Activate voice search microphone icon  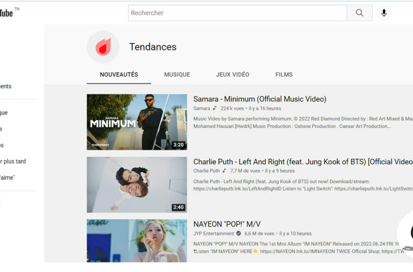(x=384, y=13)
